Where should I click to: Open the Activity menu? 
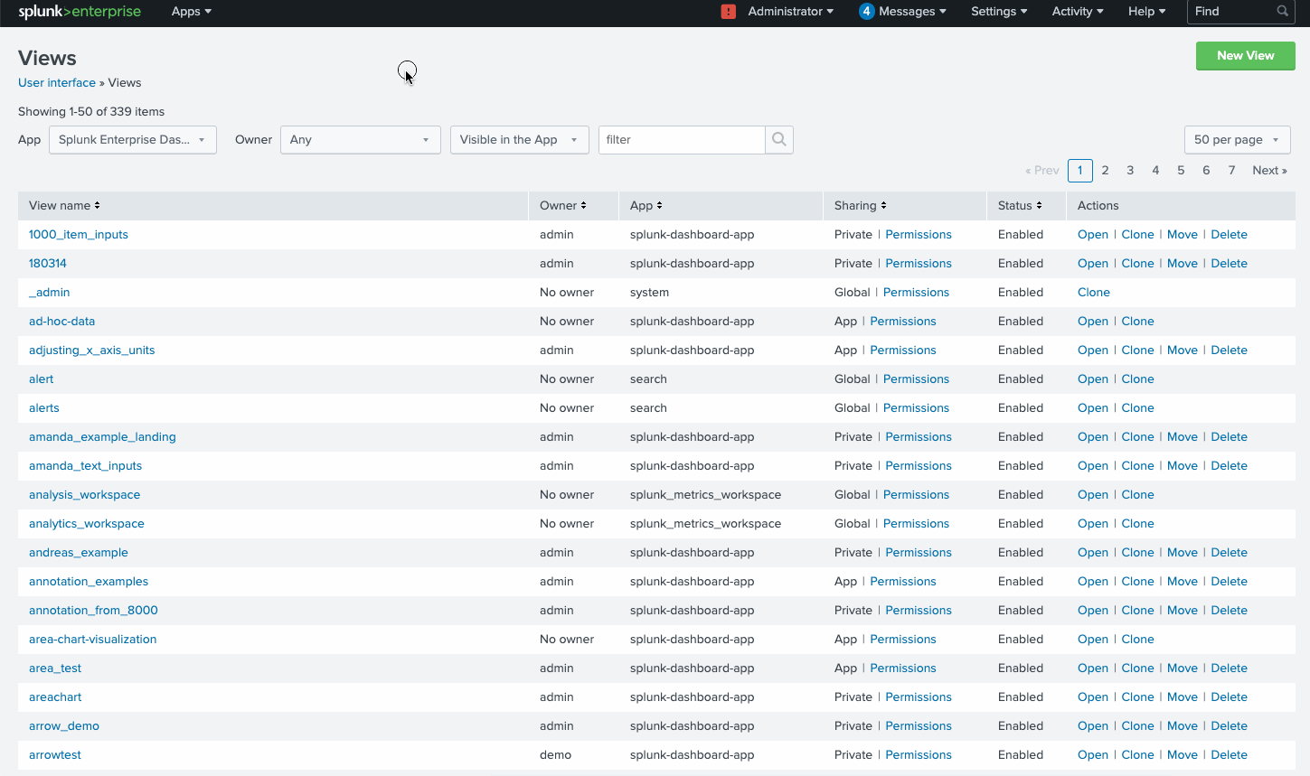[x=1077, y=12]
